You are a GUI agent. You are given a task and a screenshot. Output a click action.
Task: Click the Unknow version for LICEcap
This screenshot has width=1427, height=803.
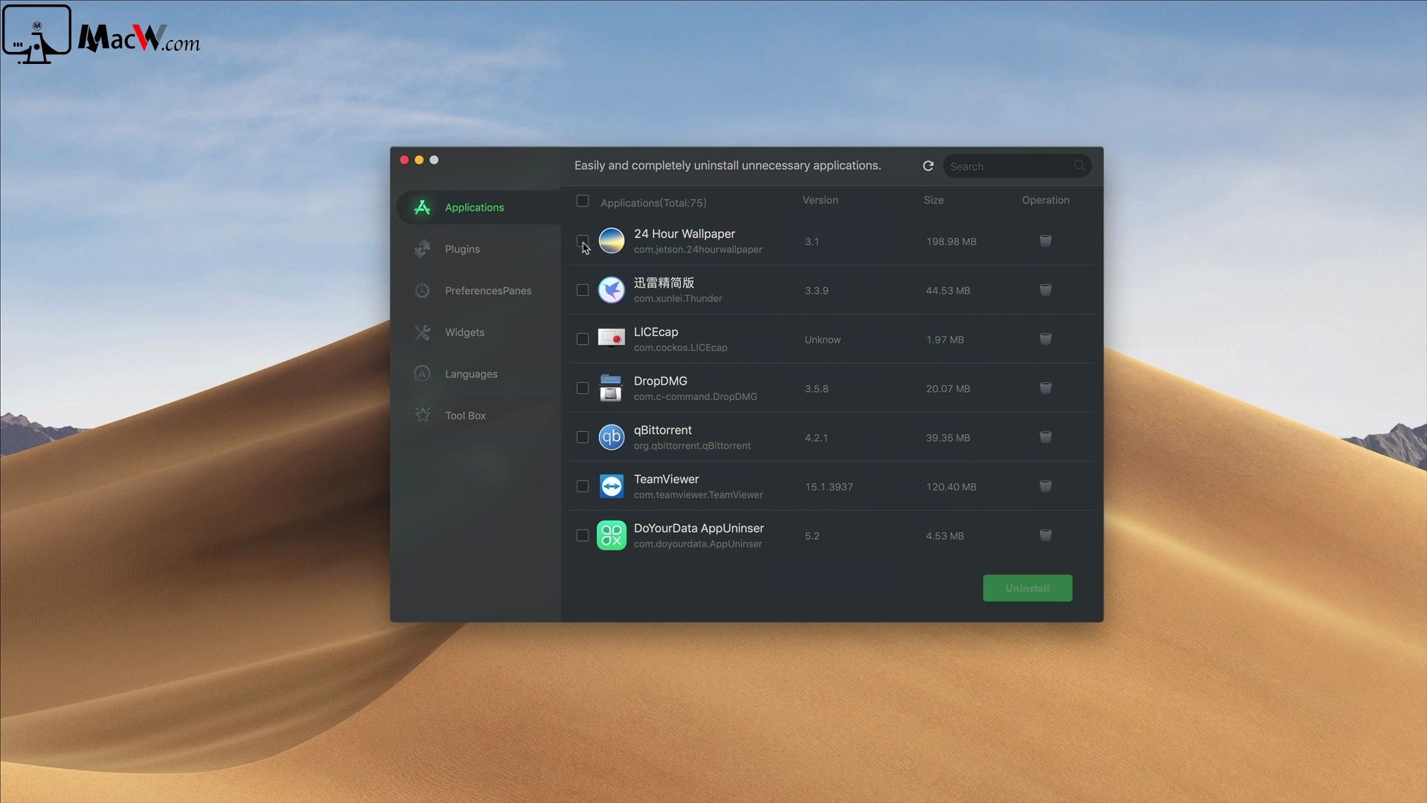click(x=823, y=340)
